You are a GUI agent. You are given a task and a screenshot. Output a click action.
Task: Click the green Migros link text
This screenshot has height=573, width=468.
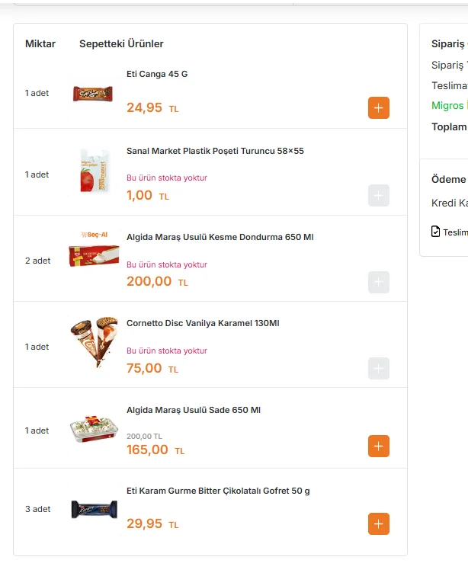448,106
